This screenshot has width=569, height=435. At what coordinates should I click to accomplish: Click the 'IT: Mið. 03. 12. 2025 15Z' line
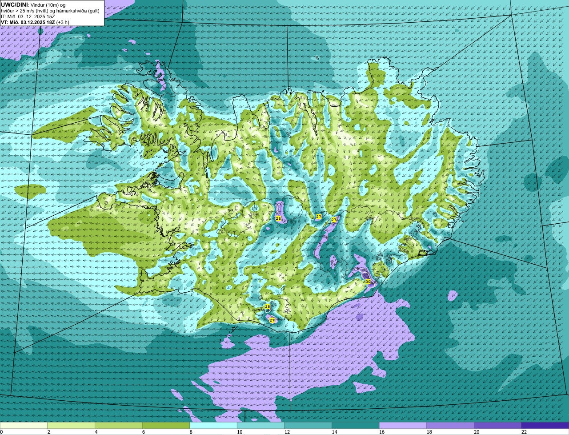[x=28, y=16]
